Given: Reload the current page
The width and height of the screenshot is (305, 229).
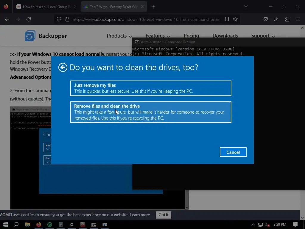Looking at the screenshot, I should [x=29, y=19].
